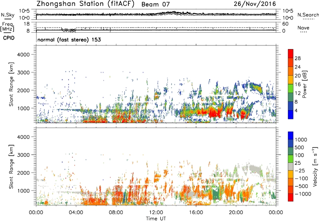Click the 12:00 time tick label
This screenshot has height=221, width=319.
[x=156, y=212]
